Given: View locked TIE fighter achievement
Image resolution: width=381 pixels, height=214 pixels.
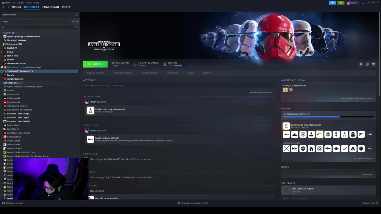Looking at the screenshot, I should 294,149.
